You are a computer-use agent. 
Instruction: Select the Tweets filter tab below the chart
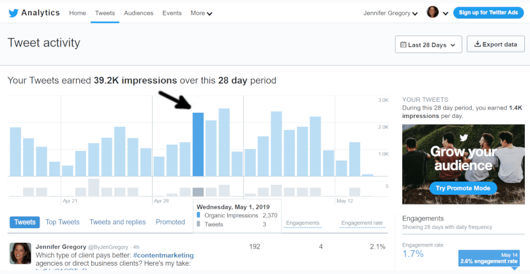click(x=25, y=222)
